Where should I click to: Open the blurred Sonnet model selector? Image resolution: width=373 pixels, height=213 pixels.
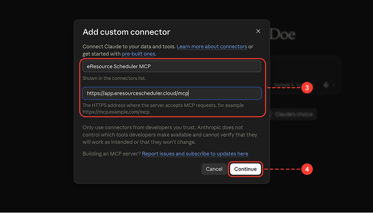[x=294, y=85]
